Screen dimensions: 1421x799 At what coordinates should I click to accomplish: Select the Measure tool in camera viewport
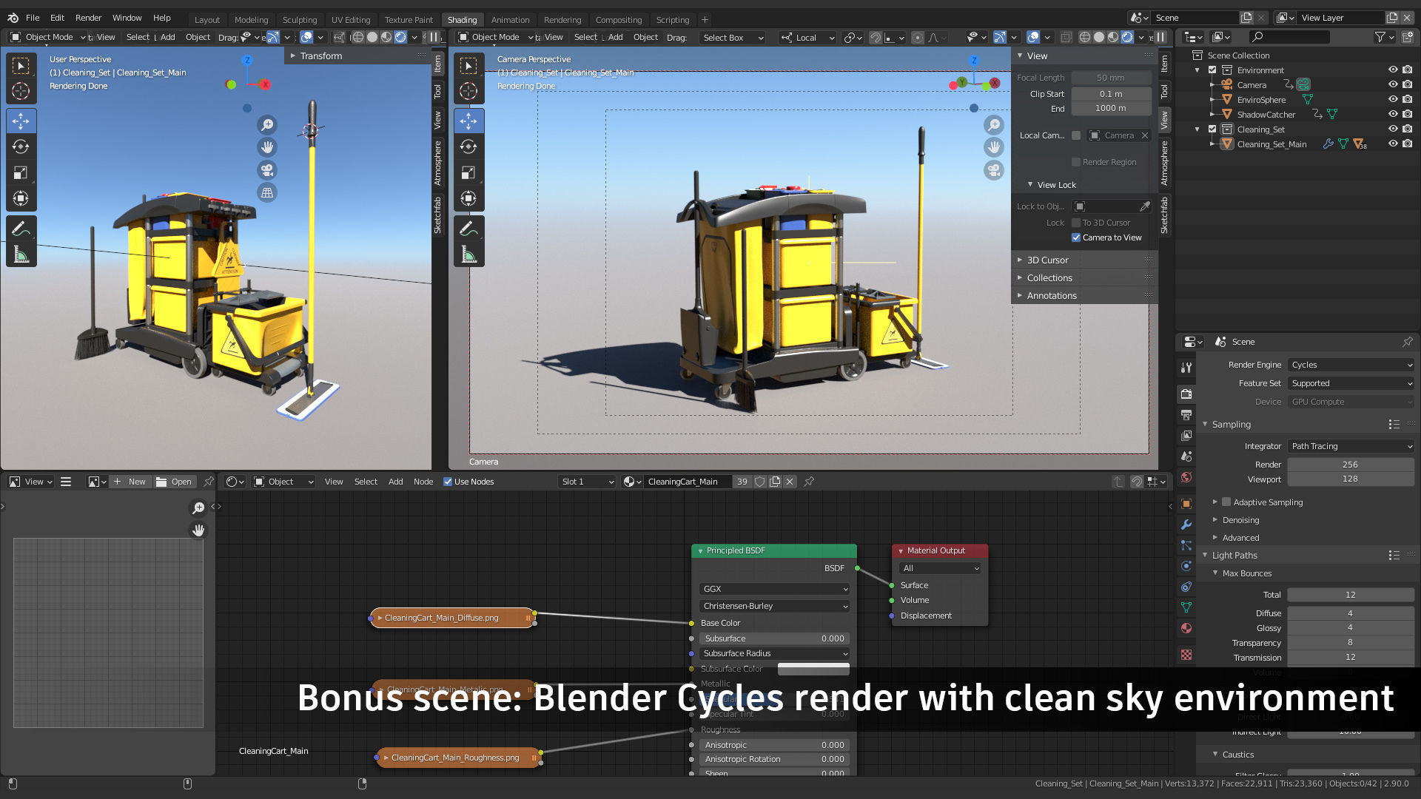[468, 255]
